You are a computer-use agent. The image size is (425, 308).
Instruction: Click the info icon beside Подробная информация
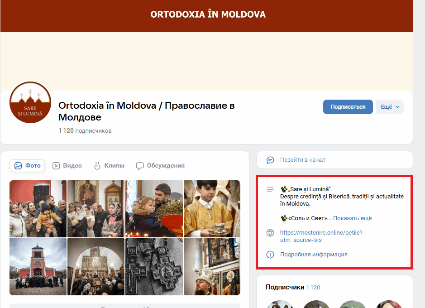[270, 254]
